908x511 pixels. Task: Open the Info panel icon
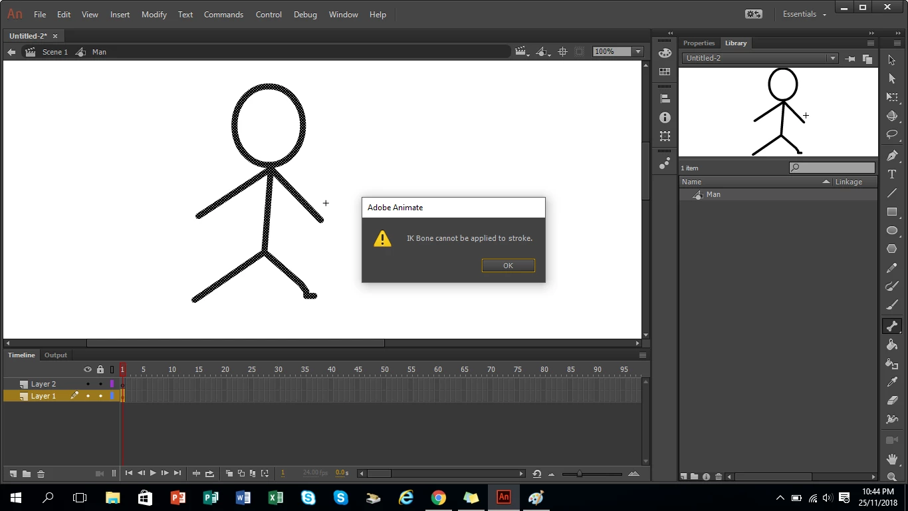coord(665,117)
